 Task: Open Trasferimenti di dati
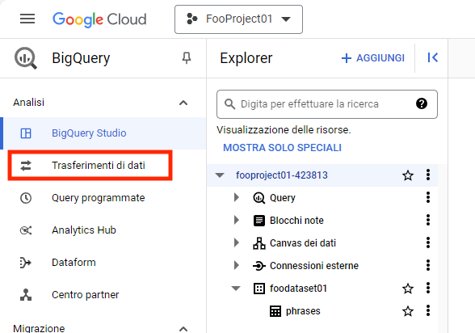[103, 166]
